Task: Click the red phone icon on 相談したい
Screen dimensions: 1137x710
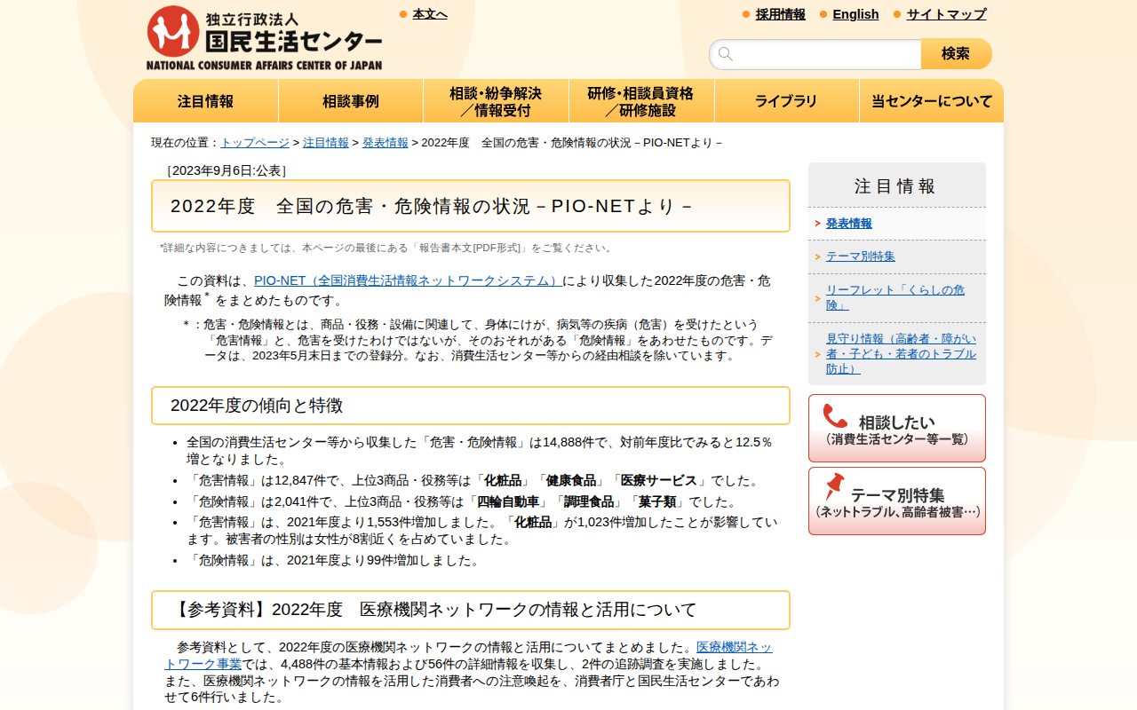Action: point(835,416)
